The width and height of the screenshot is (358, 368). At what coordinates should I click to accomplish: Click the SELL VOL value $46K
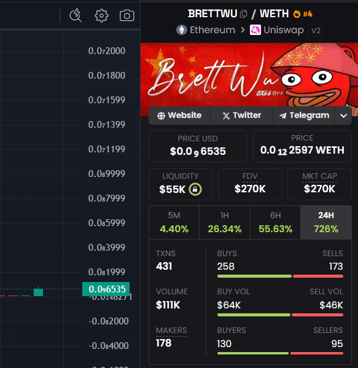[331, 305]
